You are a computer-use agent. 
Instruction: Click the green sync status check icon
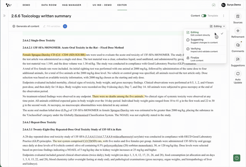coord(214,5)
